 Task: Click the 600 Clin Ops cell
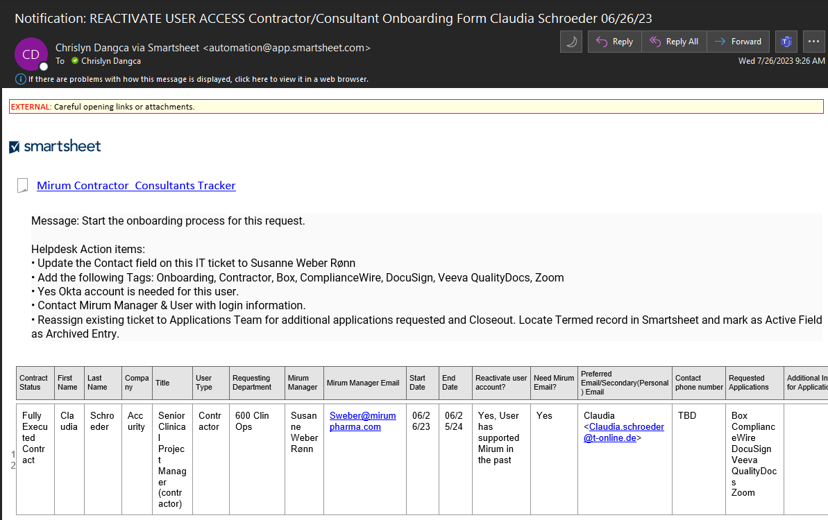(x=257, y=459)
